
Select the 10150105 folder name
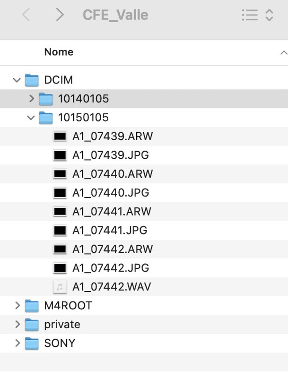coord(83,117)
